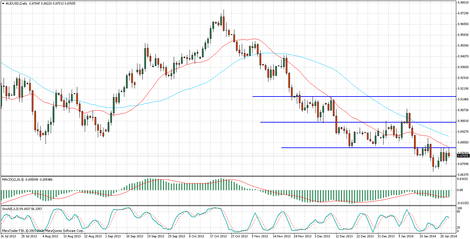The height and width of the screenshot is (239, 470).
Task: Click the 0.01032 MACD scale value
Action: tap(463, 179)
